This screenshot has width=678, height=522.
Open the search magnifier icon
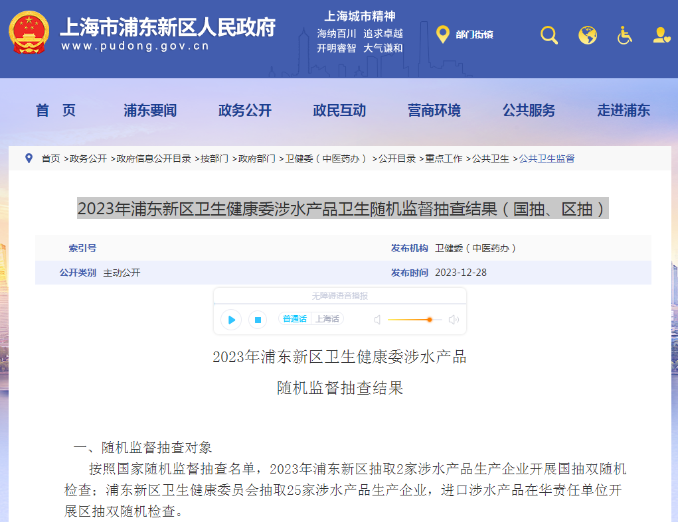pyautogui.click(x=549, y=35)
